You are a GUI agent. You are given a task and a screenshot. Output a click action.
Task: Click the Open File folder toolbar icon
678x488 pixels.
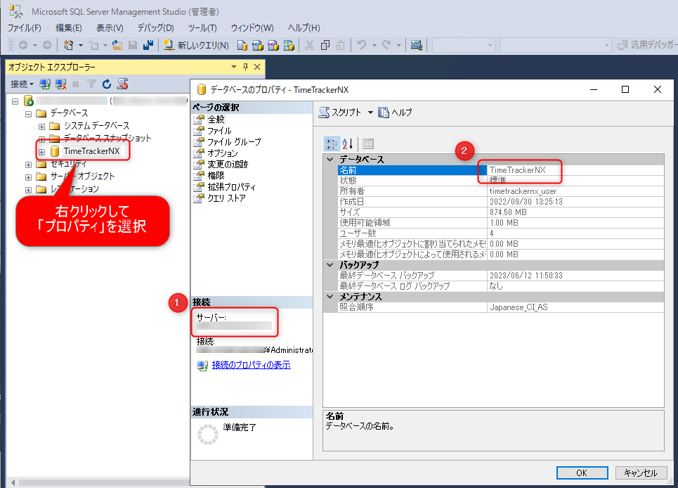[117, 46]
